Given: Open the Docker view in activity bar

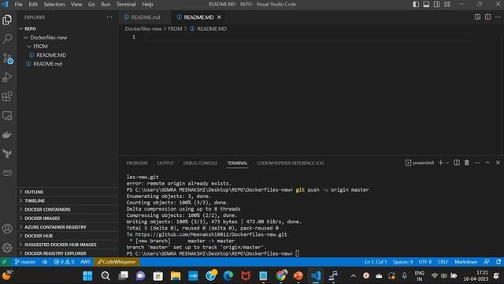Looking at the screenshot, I should point(7,135).
